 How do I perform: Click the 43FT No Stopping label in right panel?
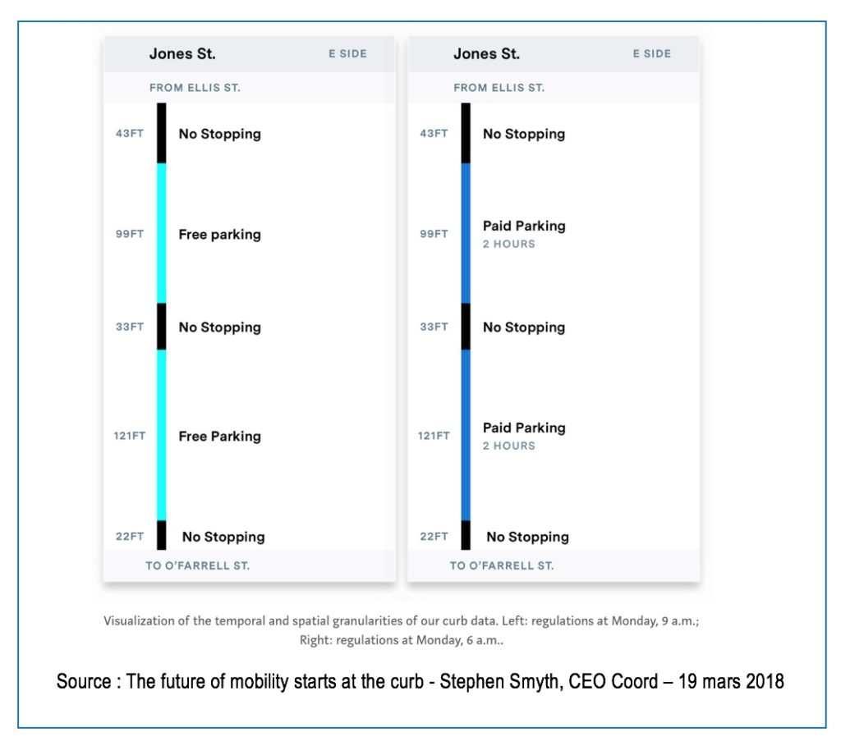(x=524, y=134)
